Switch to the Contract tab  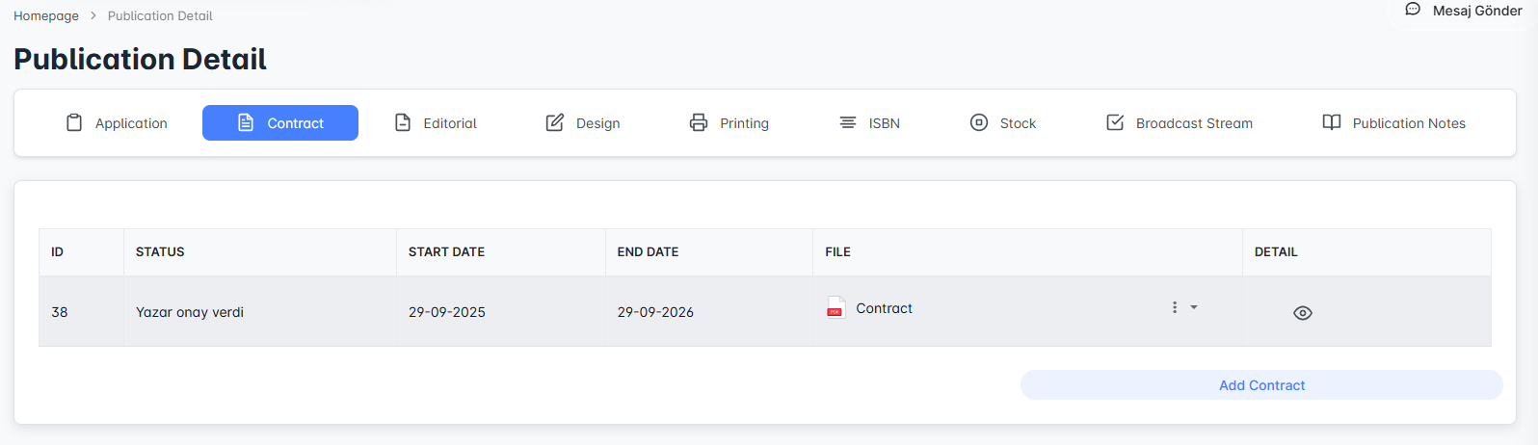tap(280, 123)
